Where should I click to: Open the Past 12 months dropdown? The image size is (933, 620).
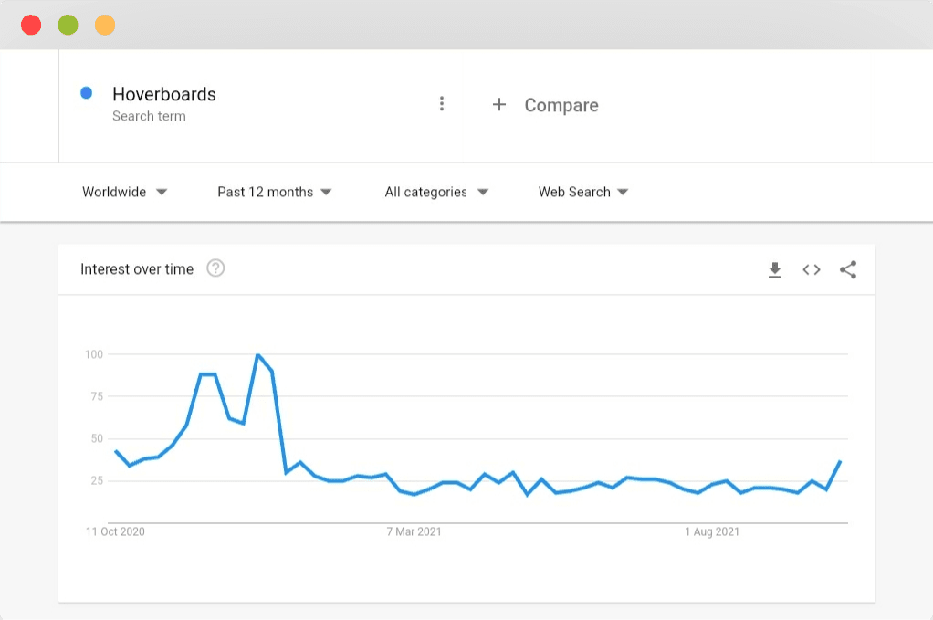(x=274, y=192)
